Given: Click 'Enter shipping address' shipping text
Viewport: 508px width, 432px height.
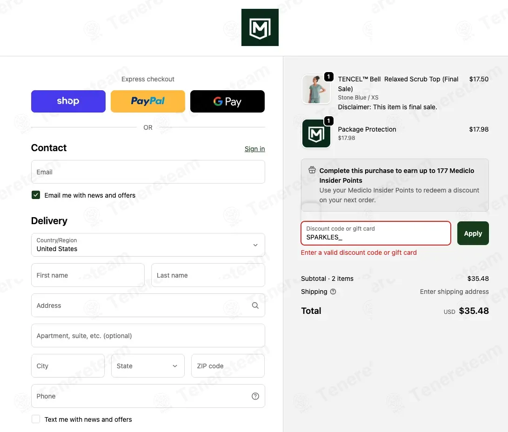Looking at the screenshot, I should click(x=454, y=292).
